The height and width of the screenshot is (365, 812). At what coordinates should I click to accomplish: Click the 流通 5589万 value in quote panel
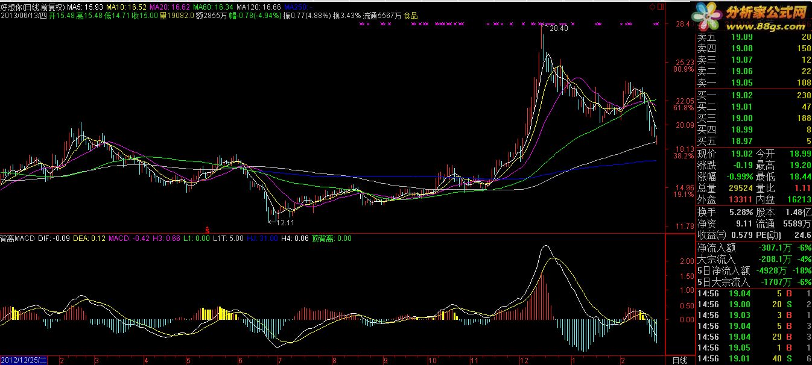pyautogui.click(x=797, y=223)
